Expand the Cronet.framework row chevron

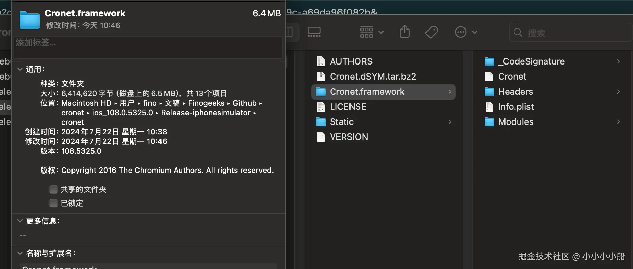coord(450,92)
